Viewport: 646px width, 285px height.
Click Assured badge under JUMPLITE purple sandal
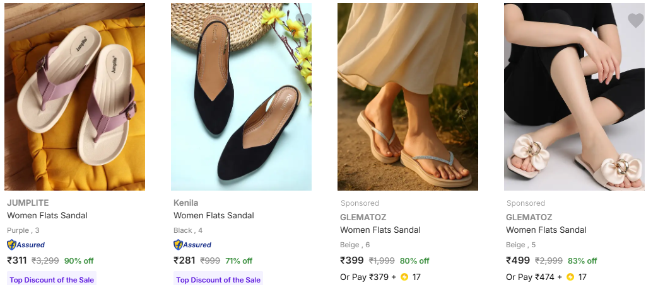[26, 245]
